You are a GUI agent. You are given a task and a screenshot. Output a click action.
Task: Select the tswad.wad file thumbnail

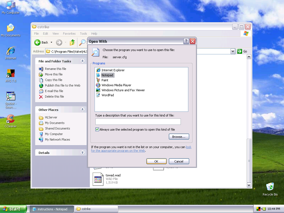(x=98, y=179)
